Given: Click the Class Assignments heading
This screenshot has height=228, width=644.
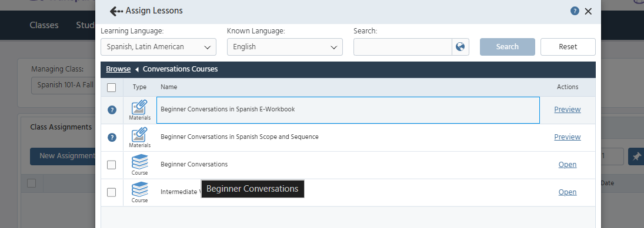Looking at the screenshot, I should pyautogui.click(x=61, y=127).
